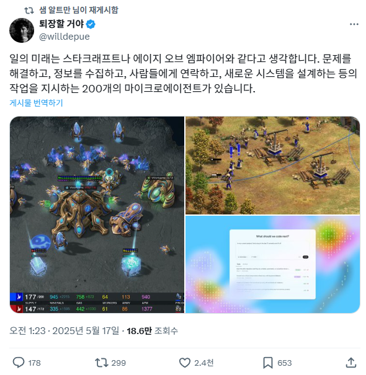366x375 pixels.
Task: Click the reply speech bubble icon
Action: pyautogui.click(x=19, y=363)
